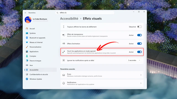The width and height of the screenshot is (177, 99).
Task: Click the Réseau et Internet wifi icon
Action: point(27,42)
